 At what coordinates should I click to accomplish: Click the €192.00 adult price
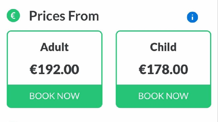tap(55, 69)
